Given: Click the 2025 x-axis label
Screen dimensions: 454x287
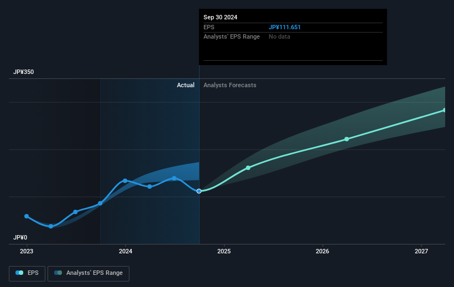Looking at the screenshot, I should (224, 252).
